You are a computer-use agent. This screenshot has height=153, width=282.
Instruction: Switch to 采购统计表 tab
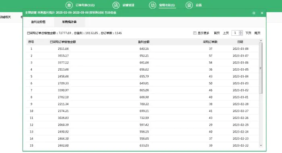tap(69, 22)
